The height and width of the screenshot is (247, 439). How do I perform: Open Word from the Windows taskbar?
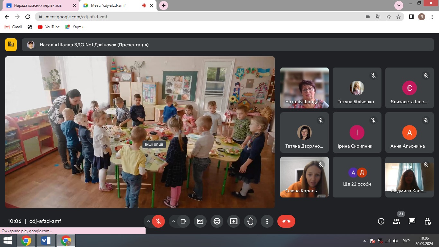coord(46,241)
